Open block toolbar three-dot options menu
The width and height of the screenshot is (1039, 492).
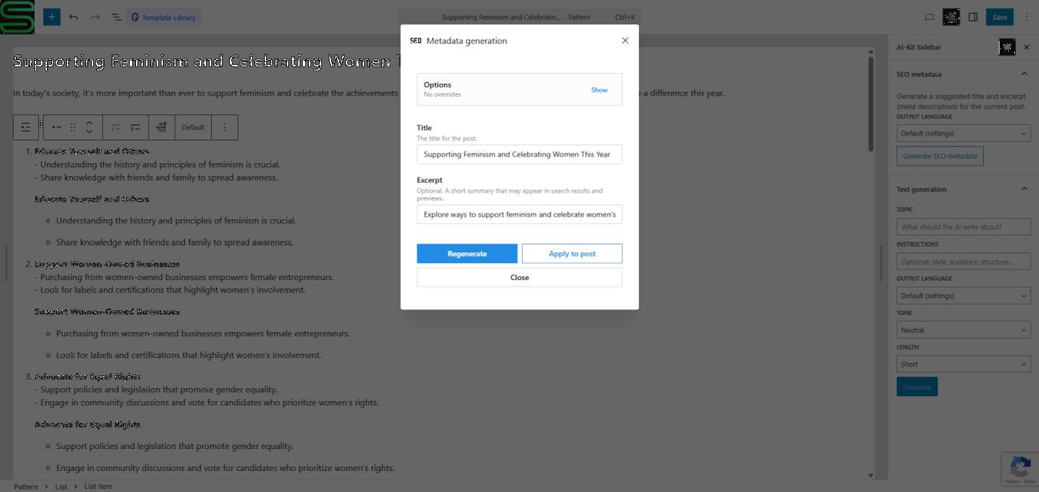coord(225,127)
